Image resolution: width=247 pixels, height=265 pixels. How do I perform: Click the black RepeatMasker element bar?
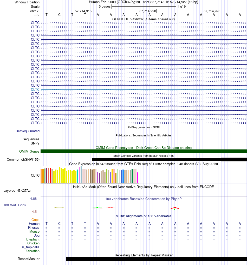(157, 259)
